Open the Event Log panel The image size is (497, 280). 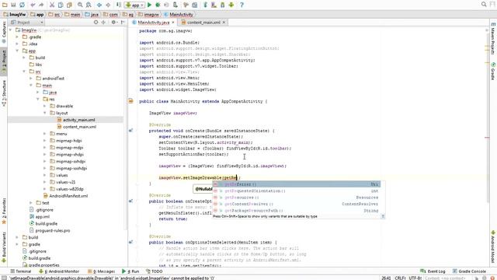[433, 271]
